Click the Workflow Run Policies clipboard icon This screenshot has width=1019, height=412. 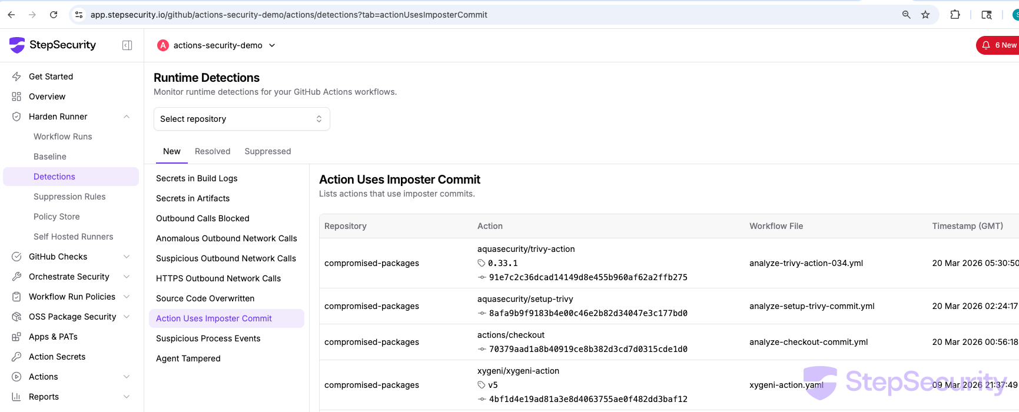pos(16,297)
